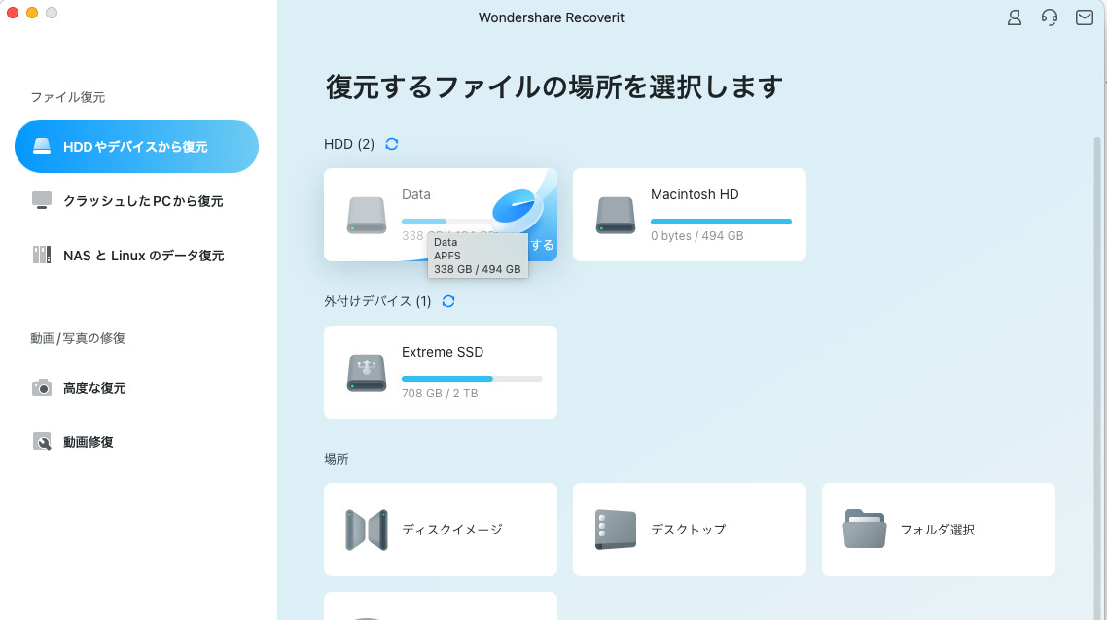Click the Macintosh HD drive icon

tap(616, 215)
